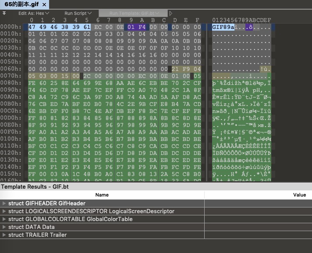Select struct DATA Data text
The width and height of the screenshot is (312, 253).
pos(32,227)
